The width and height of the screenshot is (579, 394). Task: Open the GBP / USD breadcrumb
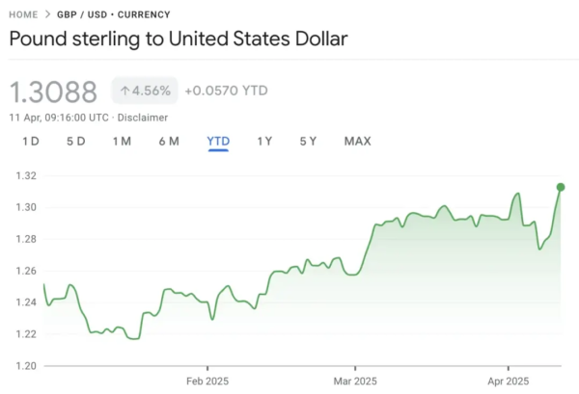tap(82, 14)
